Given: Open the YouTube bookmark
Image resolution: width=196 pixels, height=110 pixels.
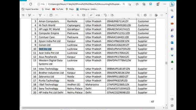Looking at the screenshot, I should click(58, 9).
